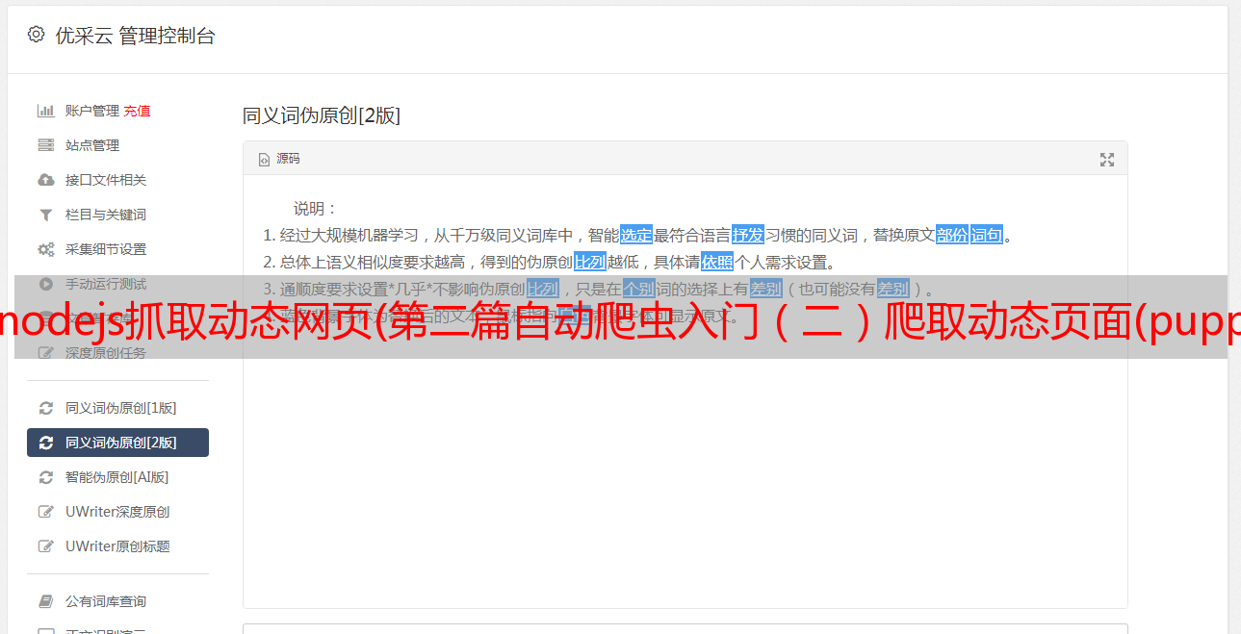Click the fullscreen expand icon in editor toolbar
Image resolution: width=1241 pixels, height=634 pixels.
(1107, 160)
